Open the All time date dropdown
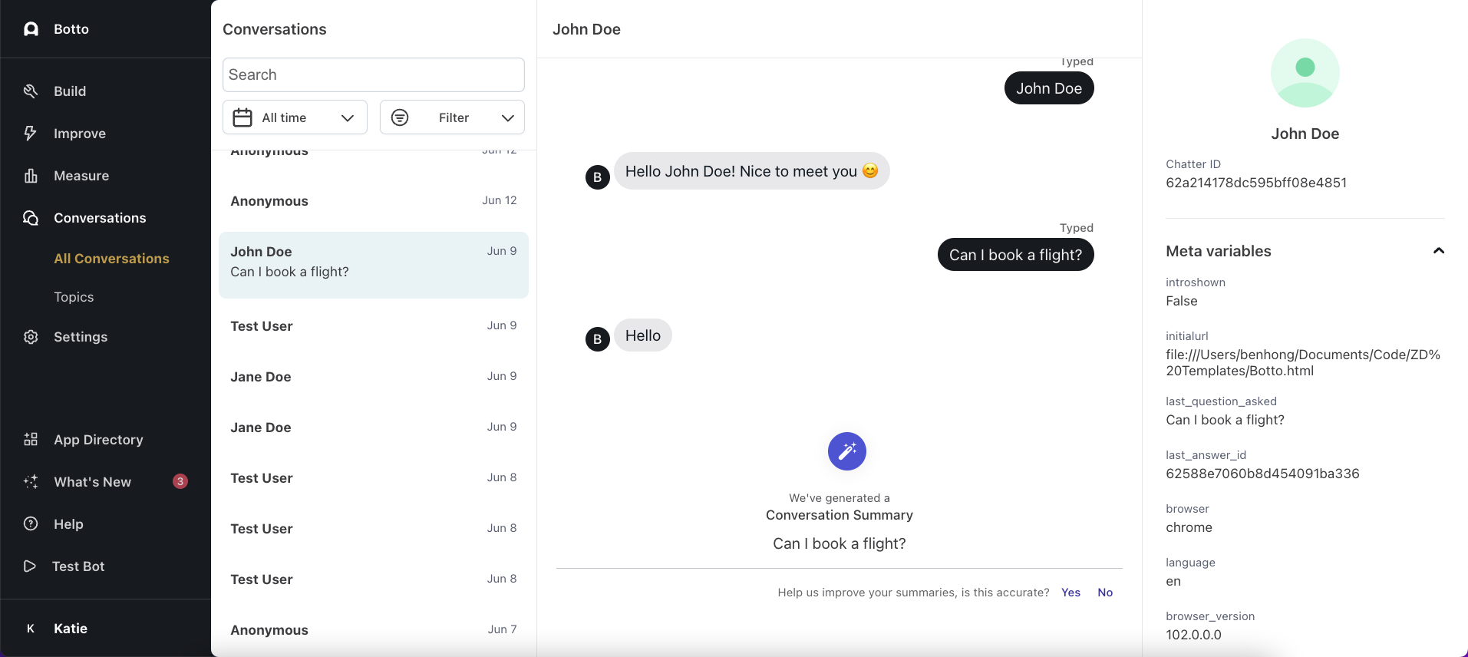This screenshot has width=1468, height=657. click(295, 117)
